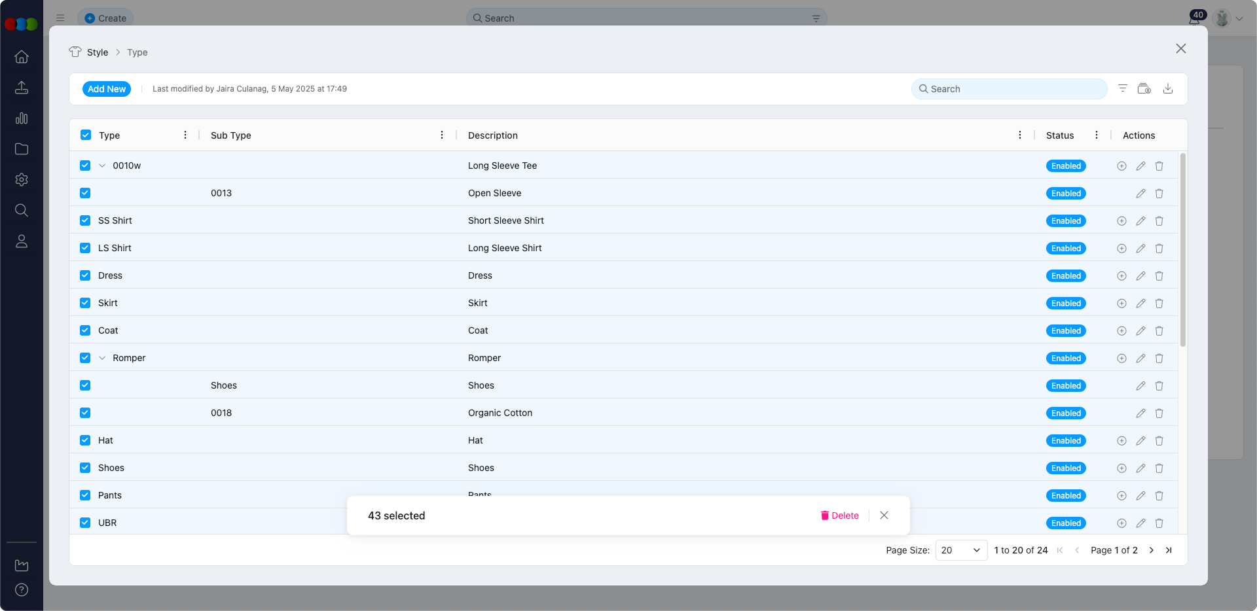
Task: Open the notifications bell icon
Action: [x=1195, y=18]
